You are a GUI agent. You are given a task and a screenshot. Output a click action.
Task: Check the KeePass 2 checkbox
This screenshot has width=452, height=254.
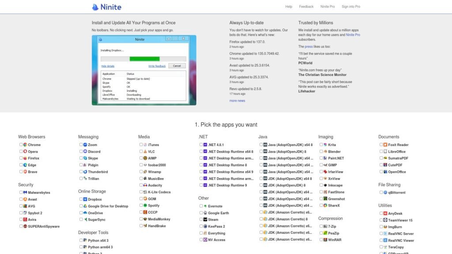coord(201,226)
